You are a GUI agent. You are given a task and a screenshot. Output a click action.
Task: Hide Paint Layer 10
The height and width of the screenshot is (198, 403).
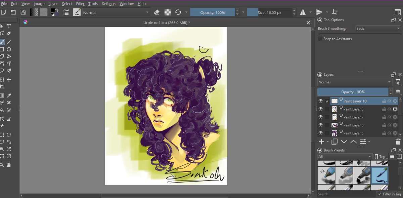coord(321,101)
